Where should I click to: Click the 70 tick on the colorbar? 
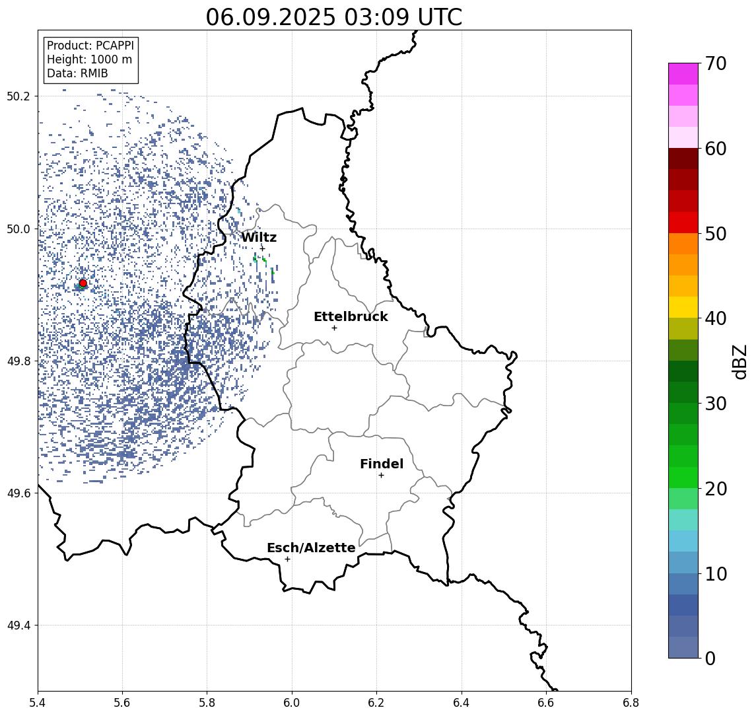pos(716,63)
